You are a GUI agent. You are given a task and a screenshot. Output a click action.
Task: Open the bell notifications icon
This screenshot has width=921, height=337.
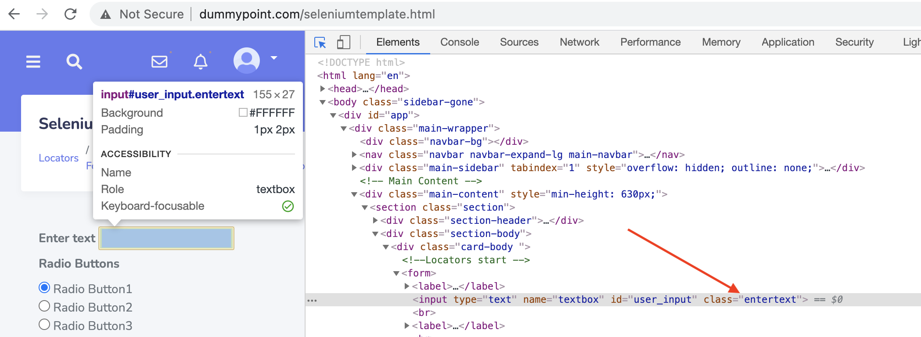click(x=201, y=61)
